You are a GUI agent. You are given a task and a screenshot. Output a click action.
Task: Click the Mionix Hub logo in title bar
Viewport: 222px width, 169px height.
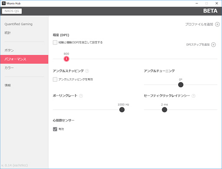click(3, 3)
